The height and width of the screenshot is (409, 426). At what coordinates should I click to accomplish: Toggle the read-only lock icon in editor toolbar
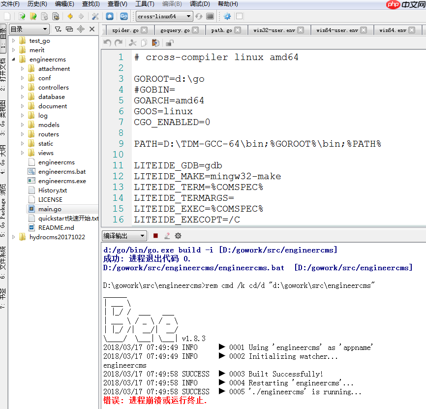(170, 42)
